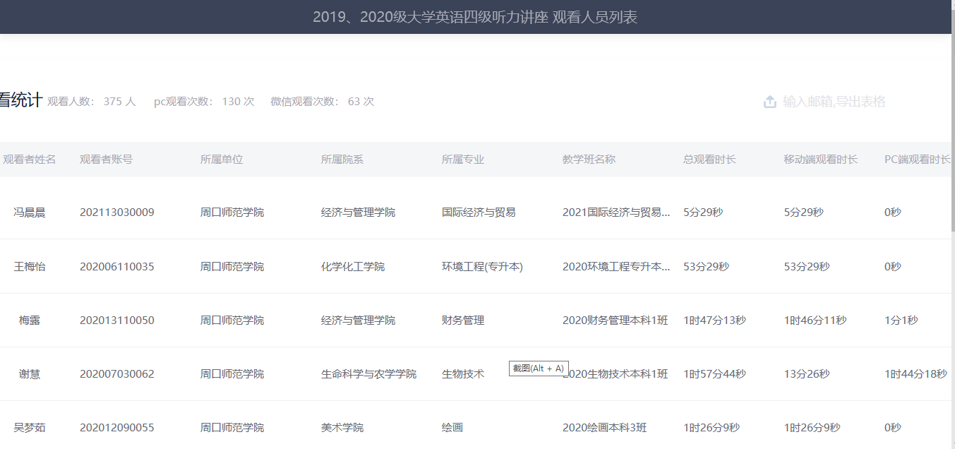Click the email export input field
955x449 pixels.
point(834,102)
